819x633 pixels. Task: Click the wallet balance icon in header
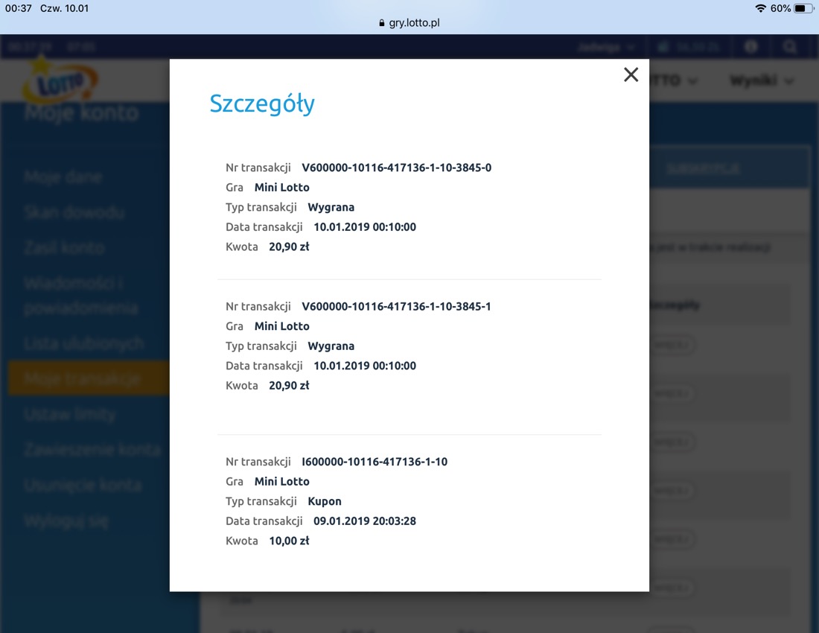point(663,47)
